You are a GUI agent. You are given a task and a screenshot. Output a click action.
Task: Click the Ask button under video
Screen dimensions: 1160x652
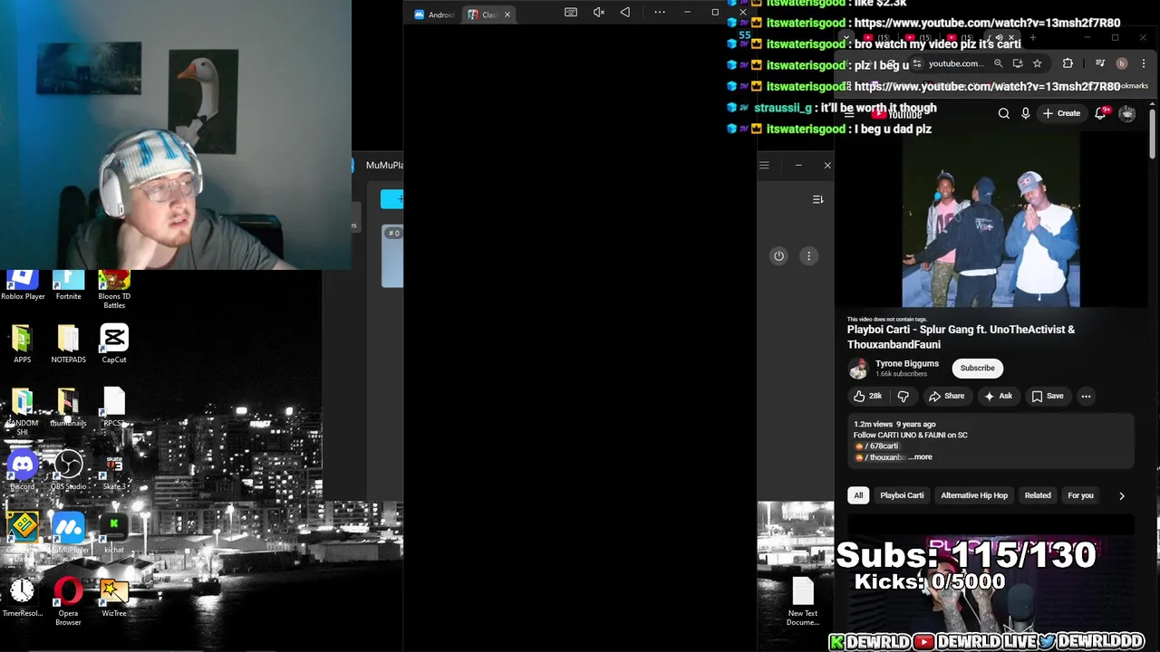[998, 396]
